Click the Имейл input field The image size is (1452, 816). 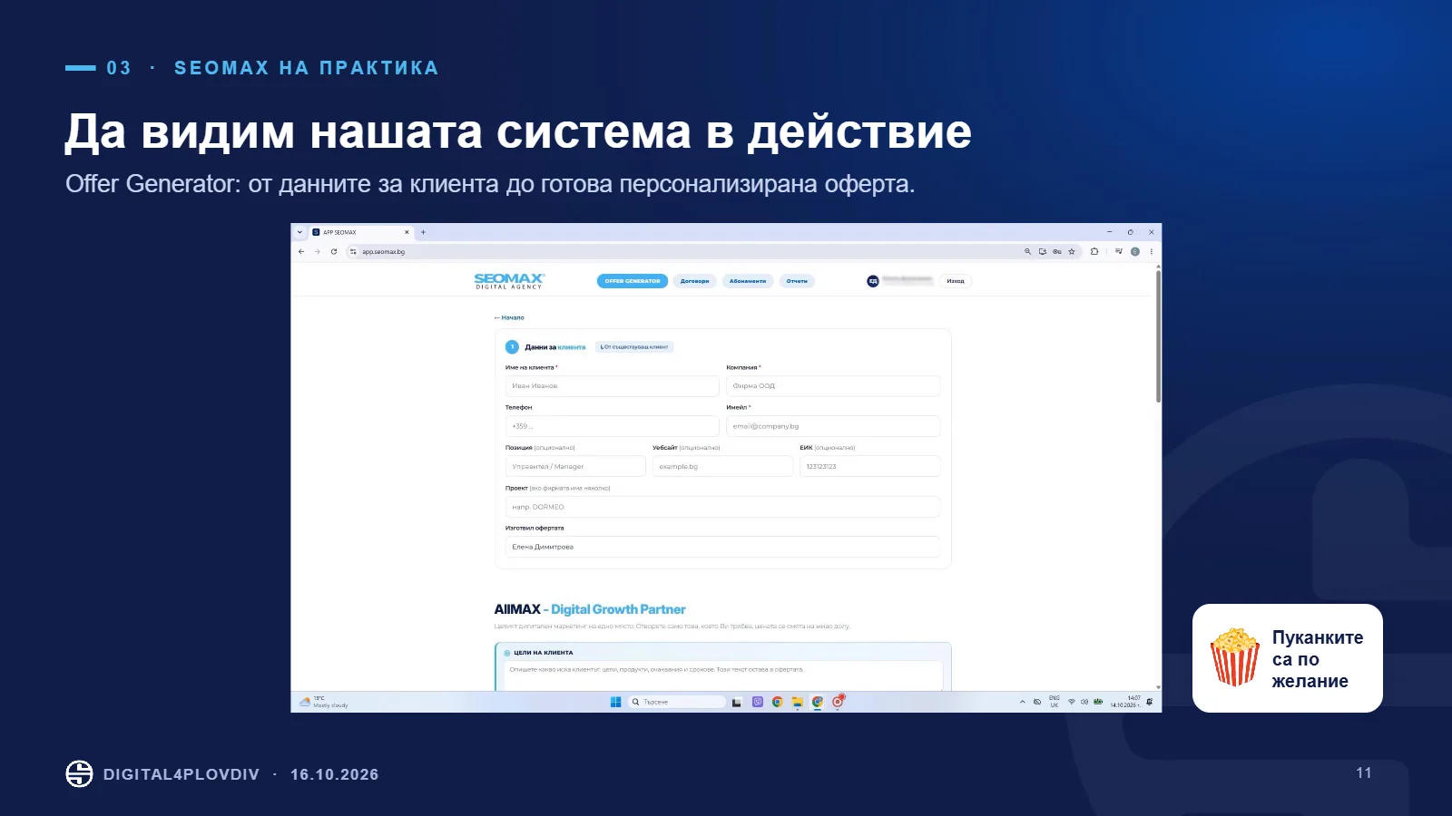click(x=833, y=426)
